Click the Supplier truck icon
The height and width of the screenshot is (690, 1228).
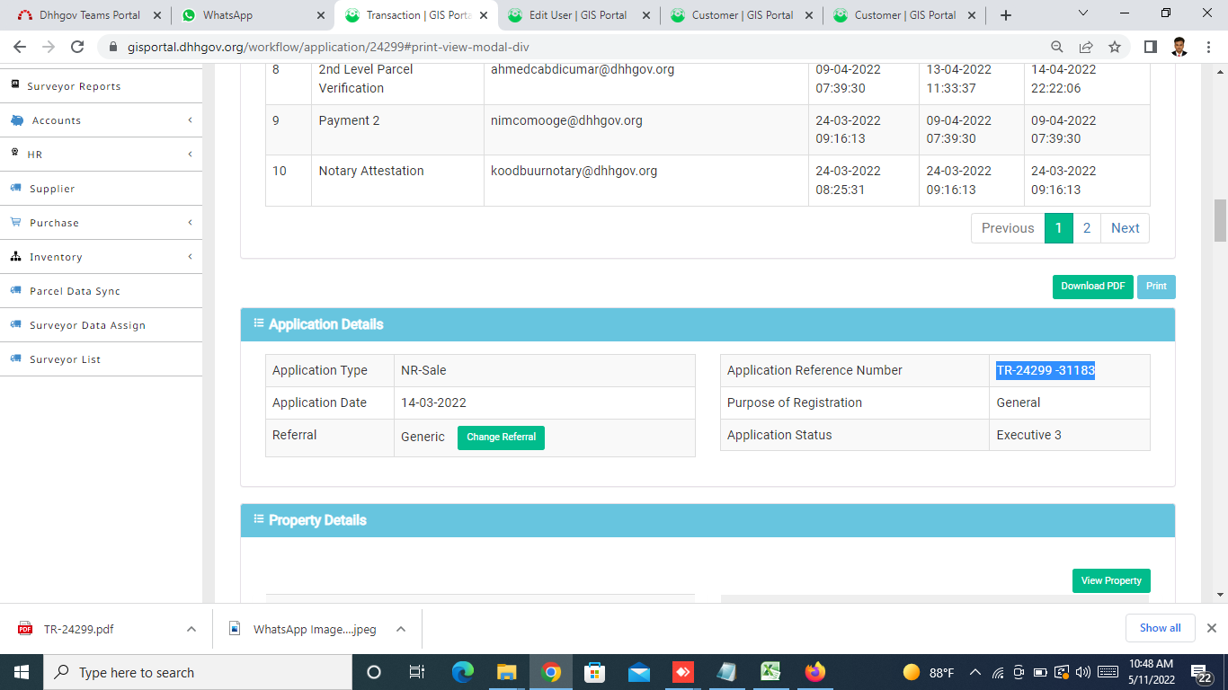click(x=16, y=188)
